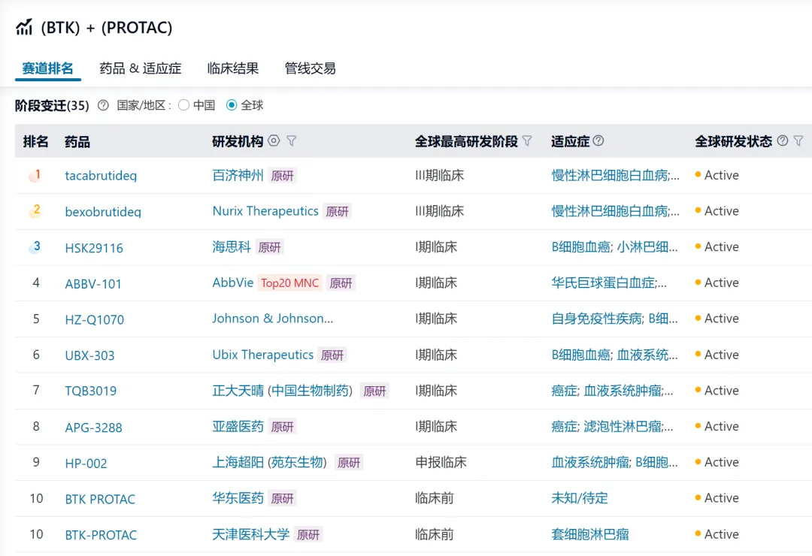The height and width of the screenshot is (556, 812).
Task: Open drug UBX-303
Action: 89,355
